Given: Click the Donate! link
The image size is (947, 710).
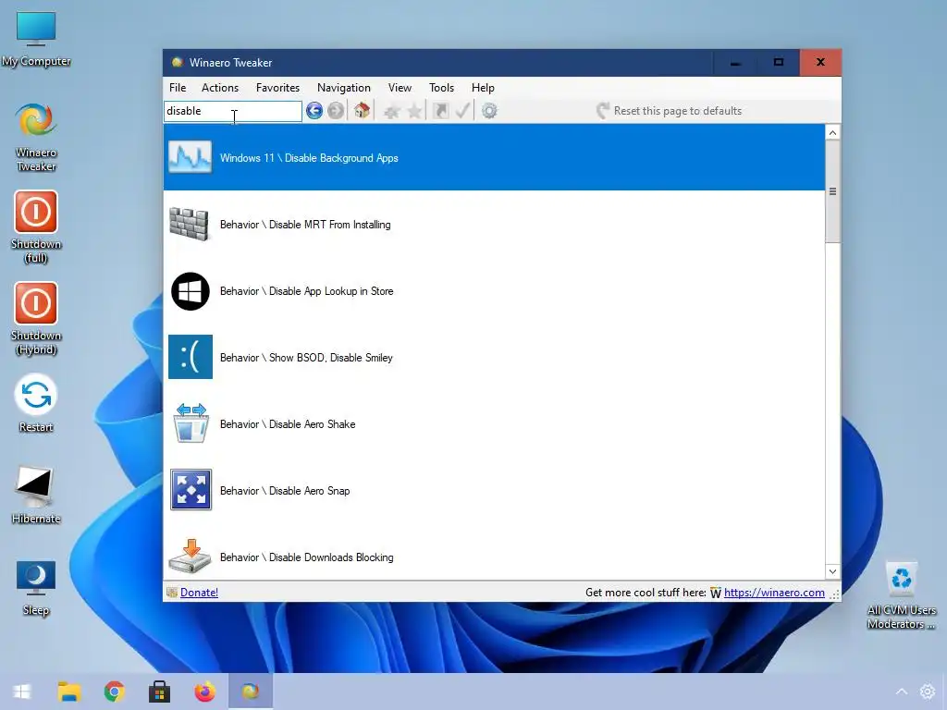Looking at the screenshot, I should pyautogui.click(x=199, y=593).
